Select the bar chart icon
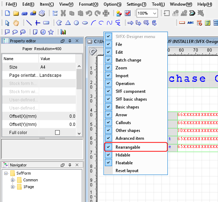The width and height of the screenshot is (218, 202). tap(63, 32)
